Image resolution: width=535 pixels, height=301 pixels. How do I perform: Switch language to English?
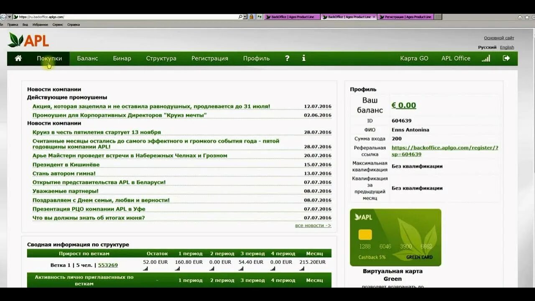[507, 47]
